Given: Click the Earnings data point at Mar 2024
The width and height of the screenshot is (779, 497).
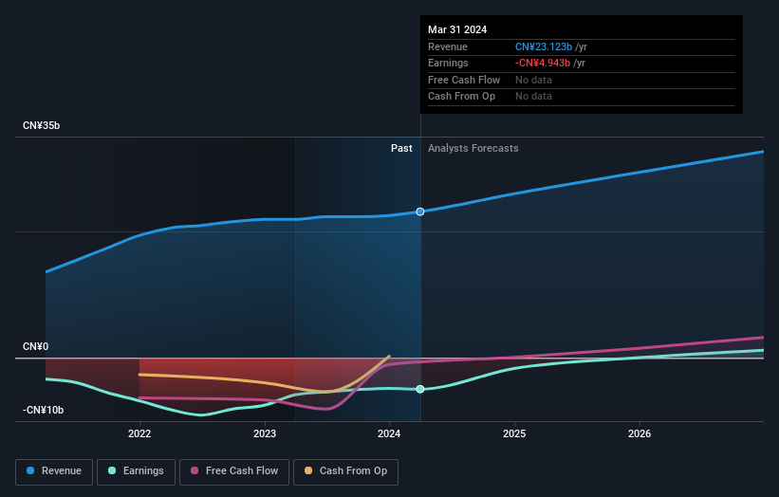Looking at the screenshot, I should click(420, 389).
